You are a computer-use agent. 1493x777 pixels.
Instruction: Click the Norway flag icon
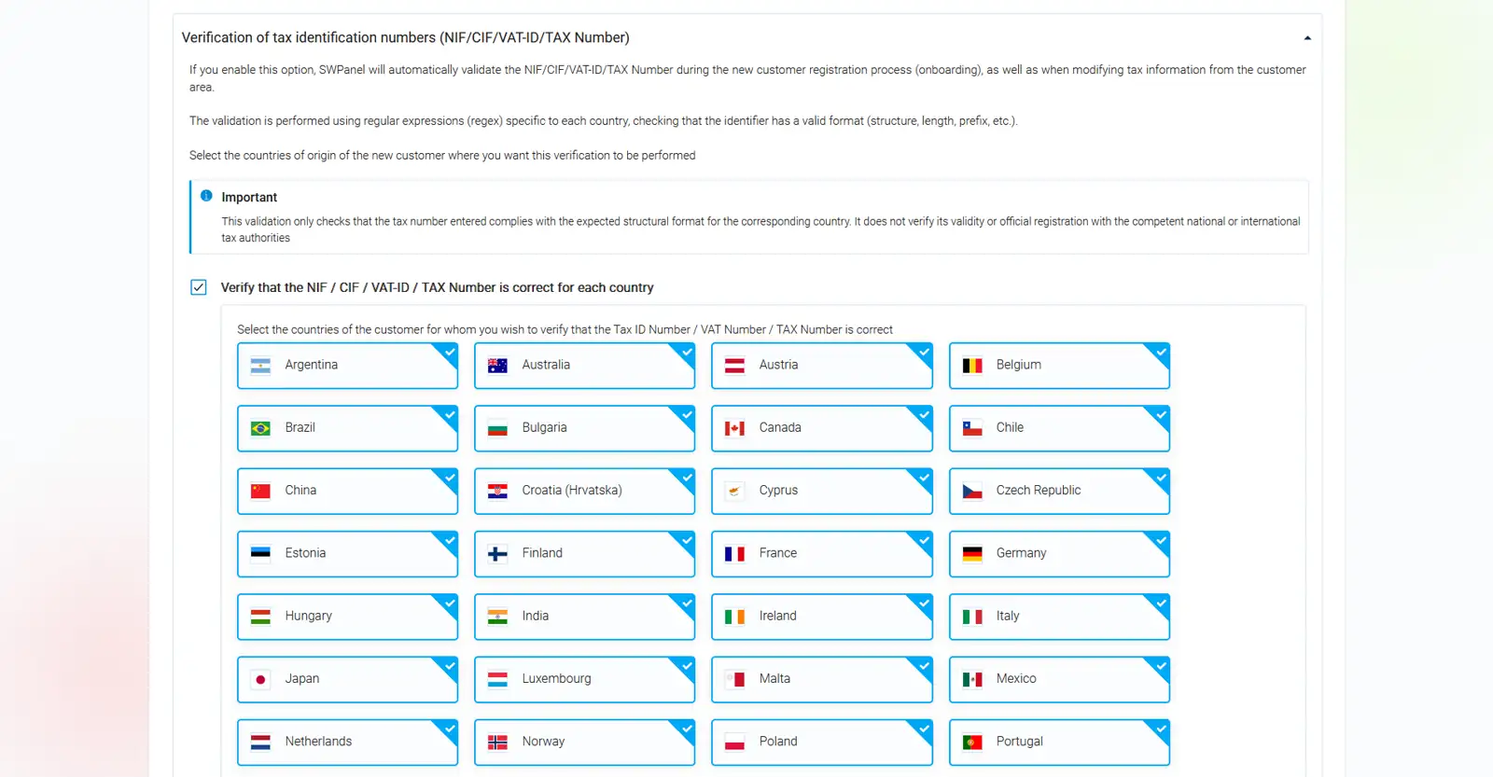pyautogui.click(x=497, y=742)
